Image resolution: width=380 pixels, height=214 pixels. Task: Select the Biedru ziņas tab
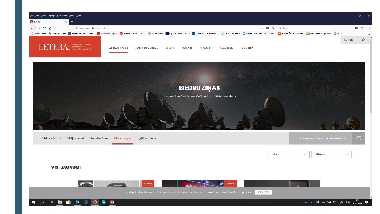(122, 138)
